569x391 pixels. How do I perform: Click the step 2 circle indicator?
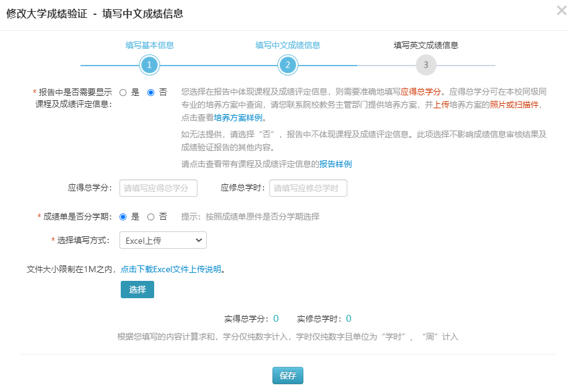tap(288, 64)
